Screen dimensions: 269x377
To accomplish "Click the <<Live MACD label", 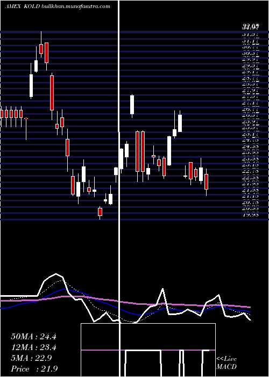I will (226, 362).
